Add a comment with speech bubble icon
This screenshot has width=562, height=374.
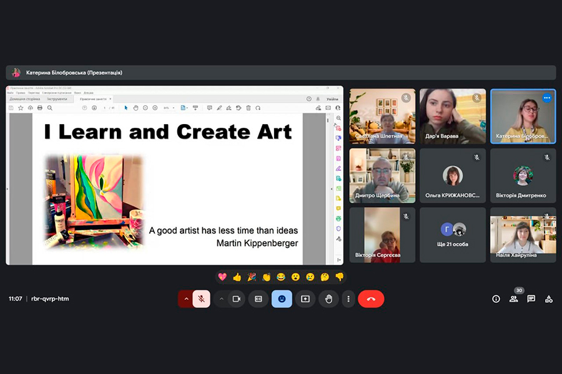pos(209,108)
